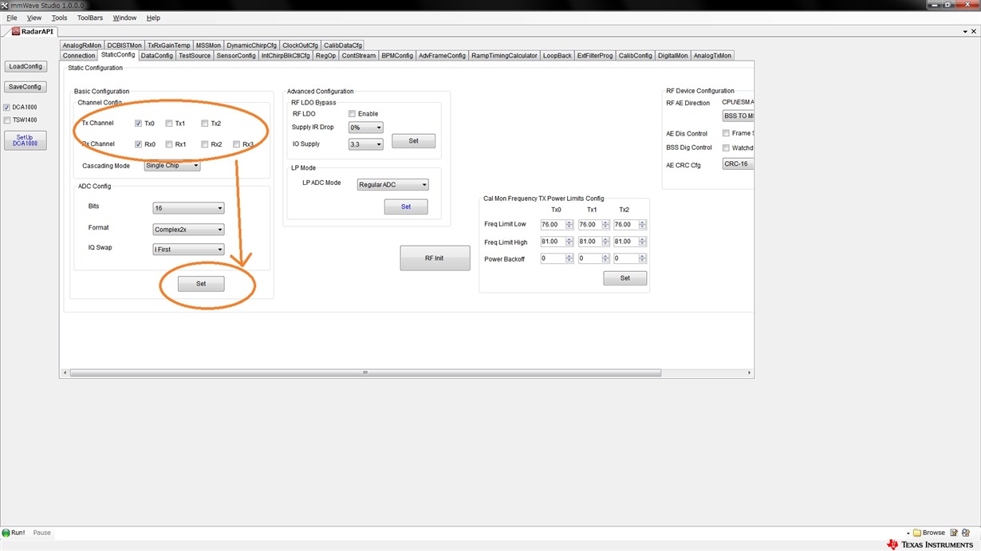Click the Set button in LP Mode
Screen dimensions: 981x551
point(406,207)
